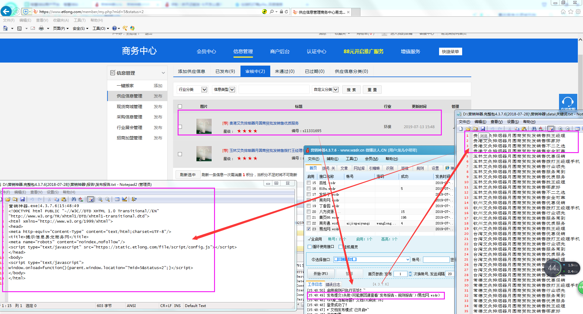
Task: Click the search keyword input field
Action: click(274, 90)
